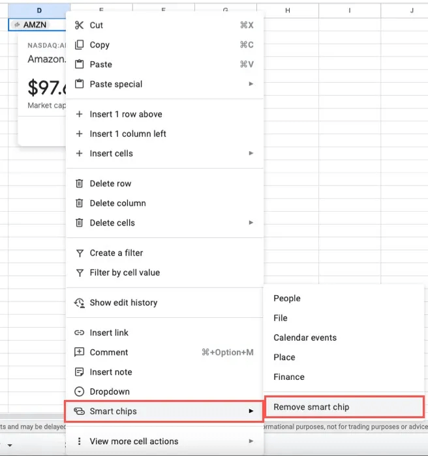Click trash icon beside Delete column

[x=79, y=203]
